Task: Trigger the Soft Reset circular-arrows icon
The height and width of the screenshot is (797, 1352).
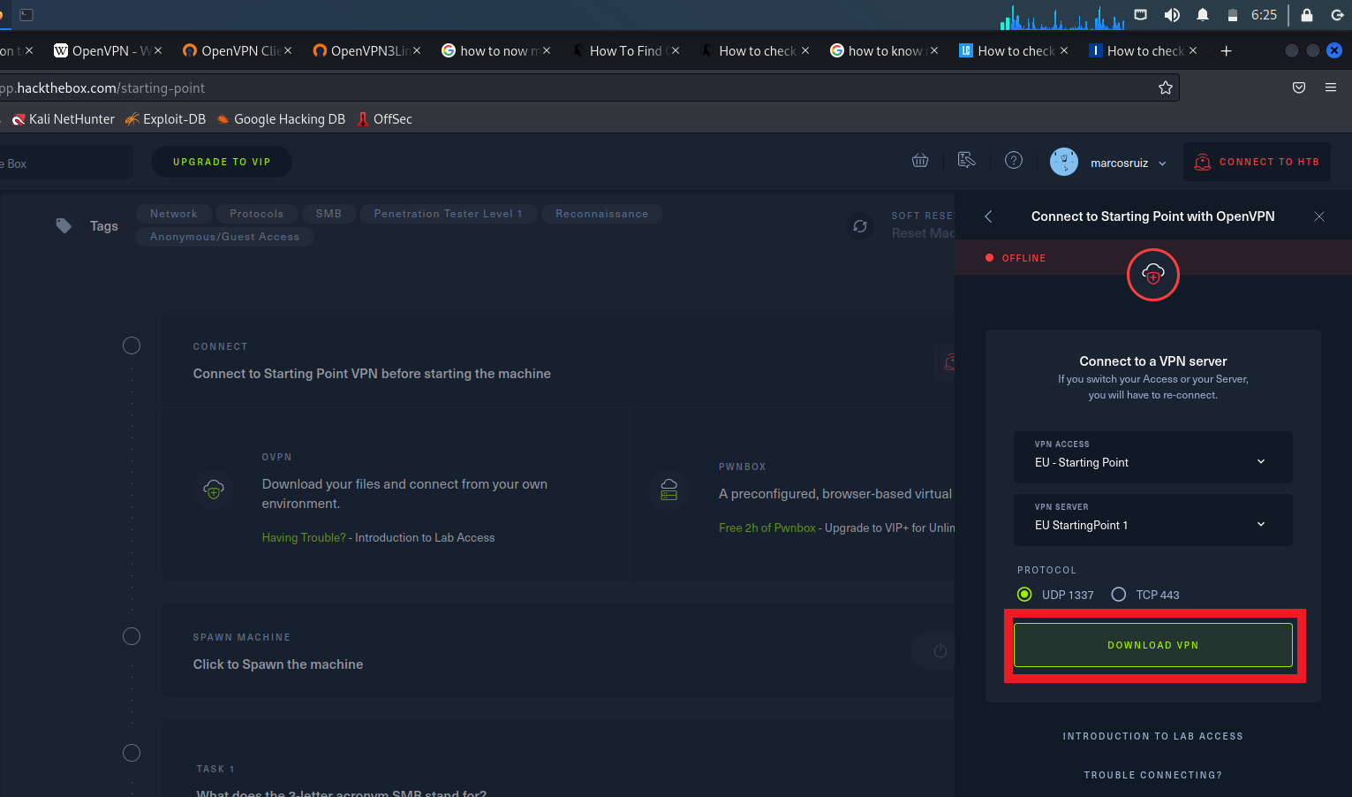Action: [x=860, y=226]
